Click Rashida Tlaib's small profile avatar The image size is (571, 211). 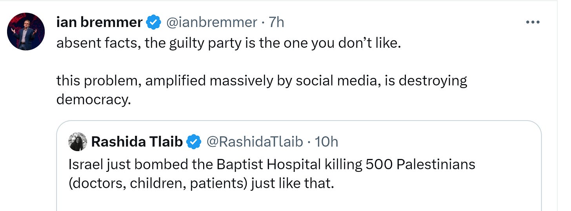(x=78, y=142)
